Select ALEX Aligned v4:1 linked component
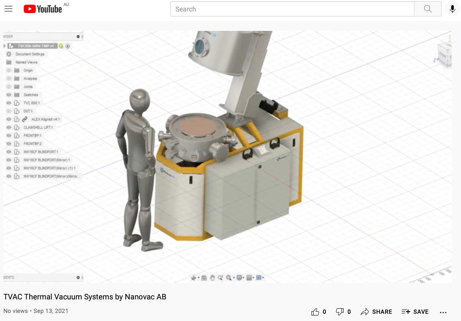 tap(45, 119)
